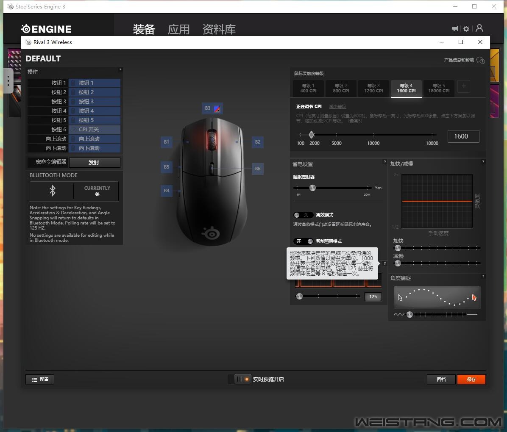Click the CPI value field showing 1600
507x432 pixels.
click(463, 136)
